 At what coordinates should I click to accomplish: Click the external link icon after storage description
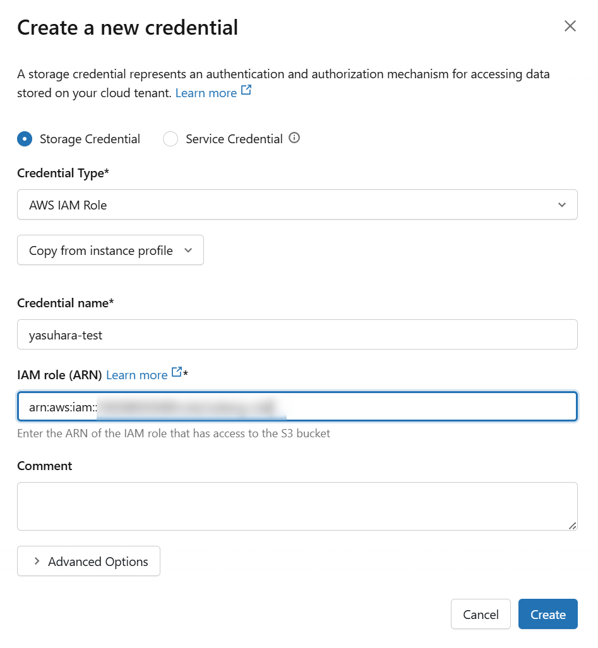[x=246, y=91]
